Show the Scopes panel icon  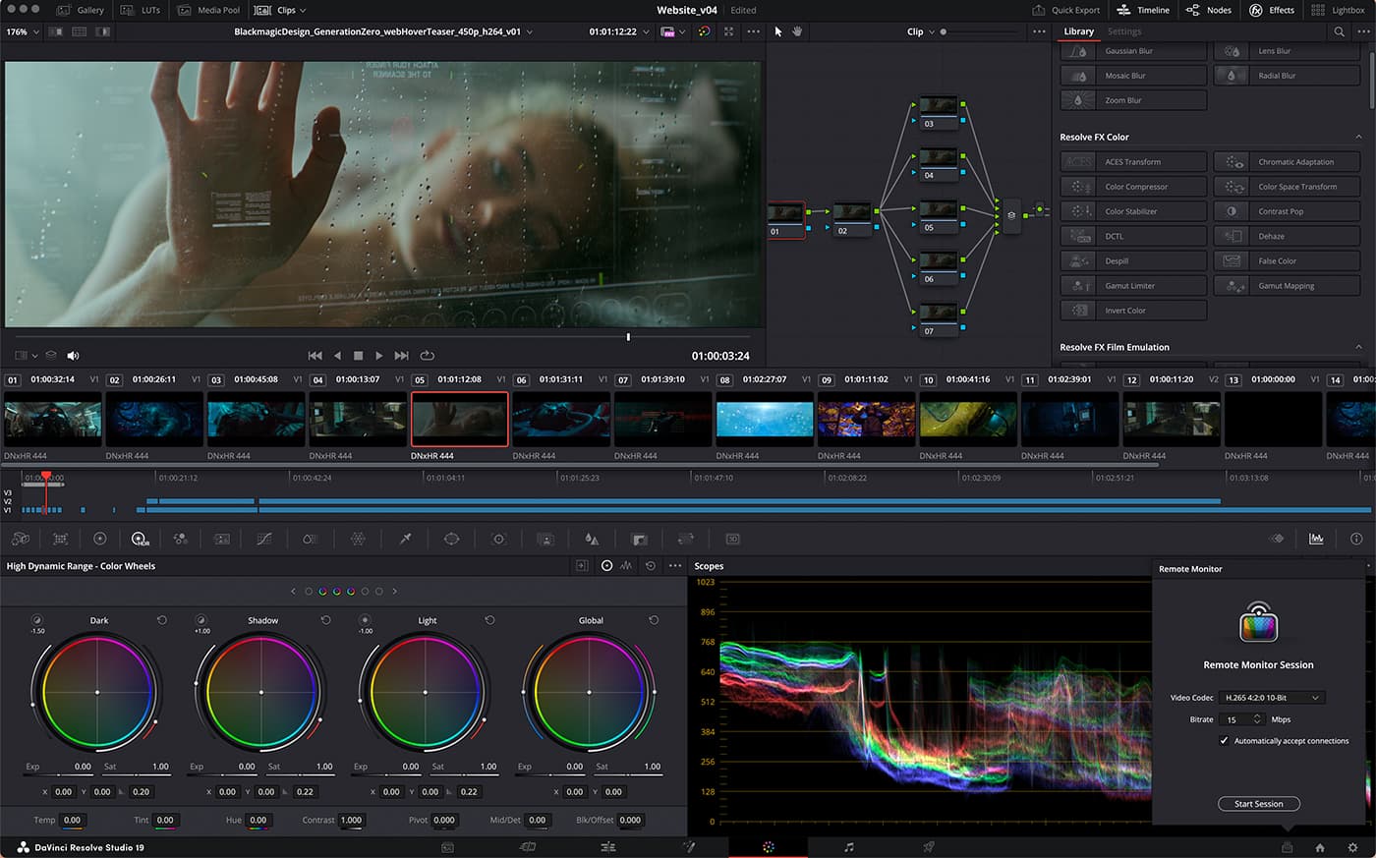point(1316,539)
